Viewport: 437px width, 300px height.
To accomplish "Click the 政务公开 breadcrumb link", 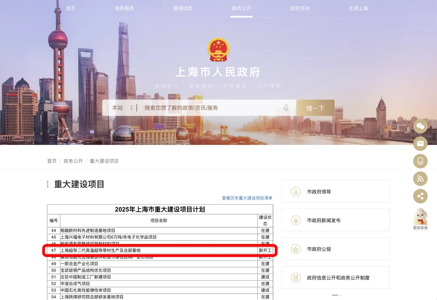I will [x=73, y=161].
